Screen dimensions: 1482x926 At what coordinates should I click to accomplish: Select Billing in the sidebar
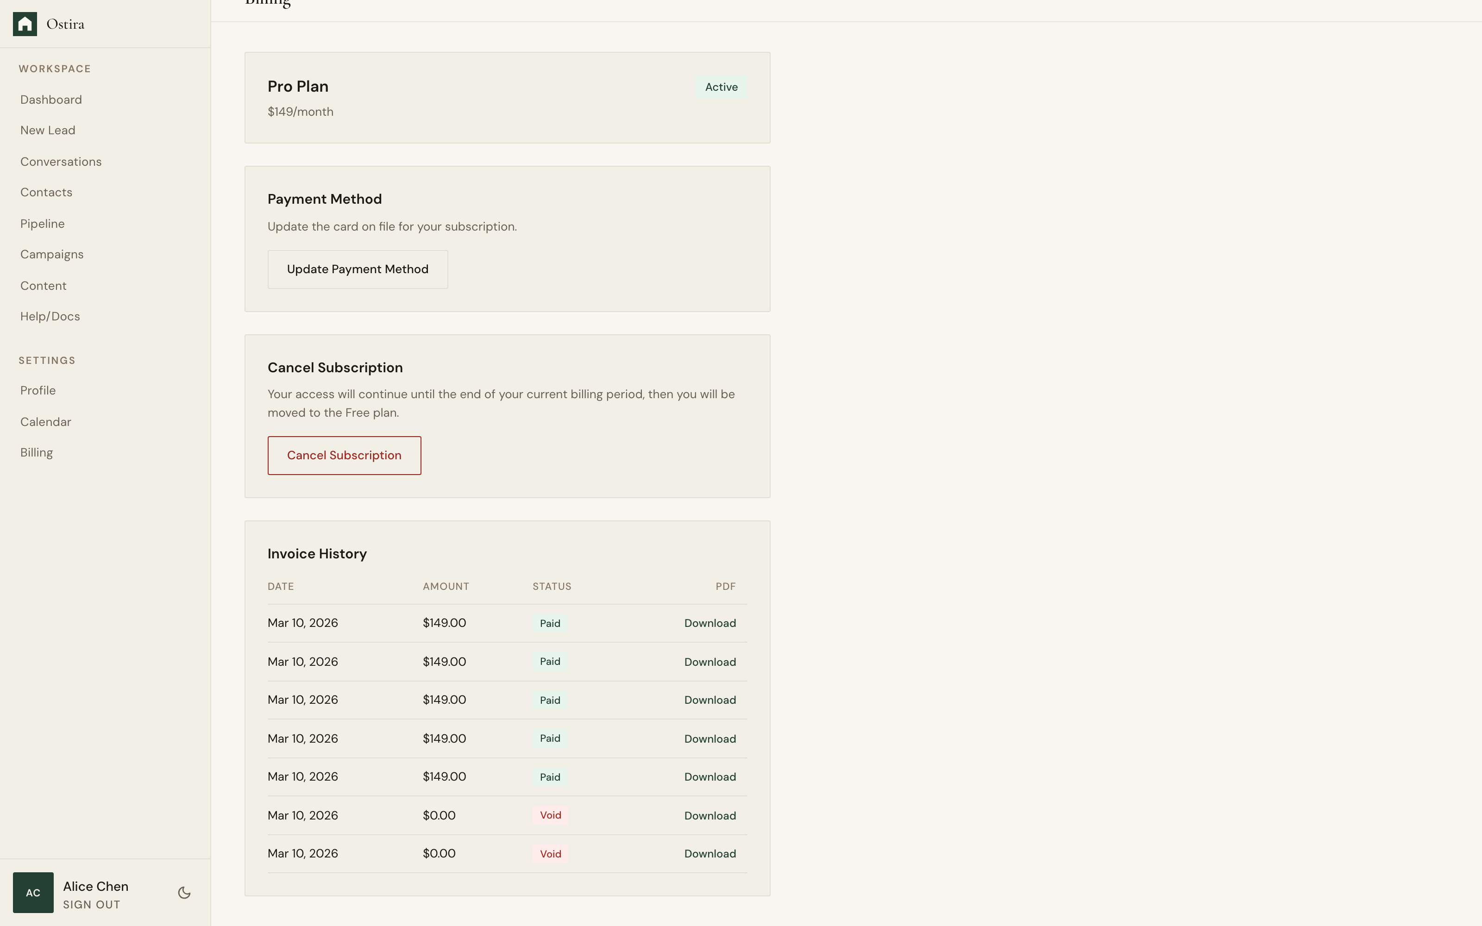click(37, 452)
